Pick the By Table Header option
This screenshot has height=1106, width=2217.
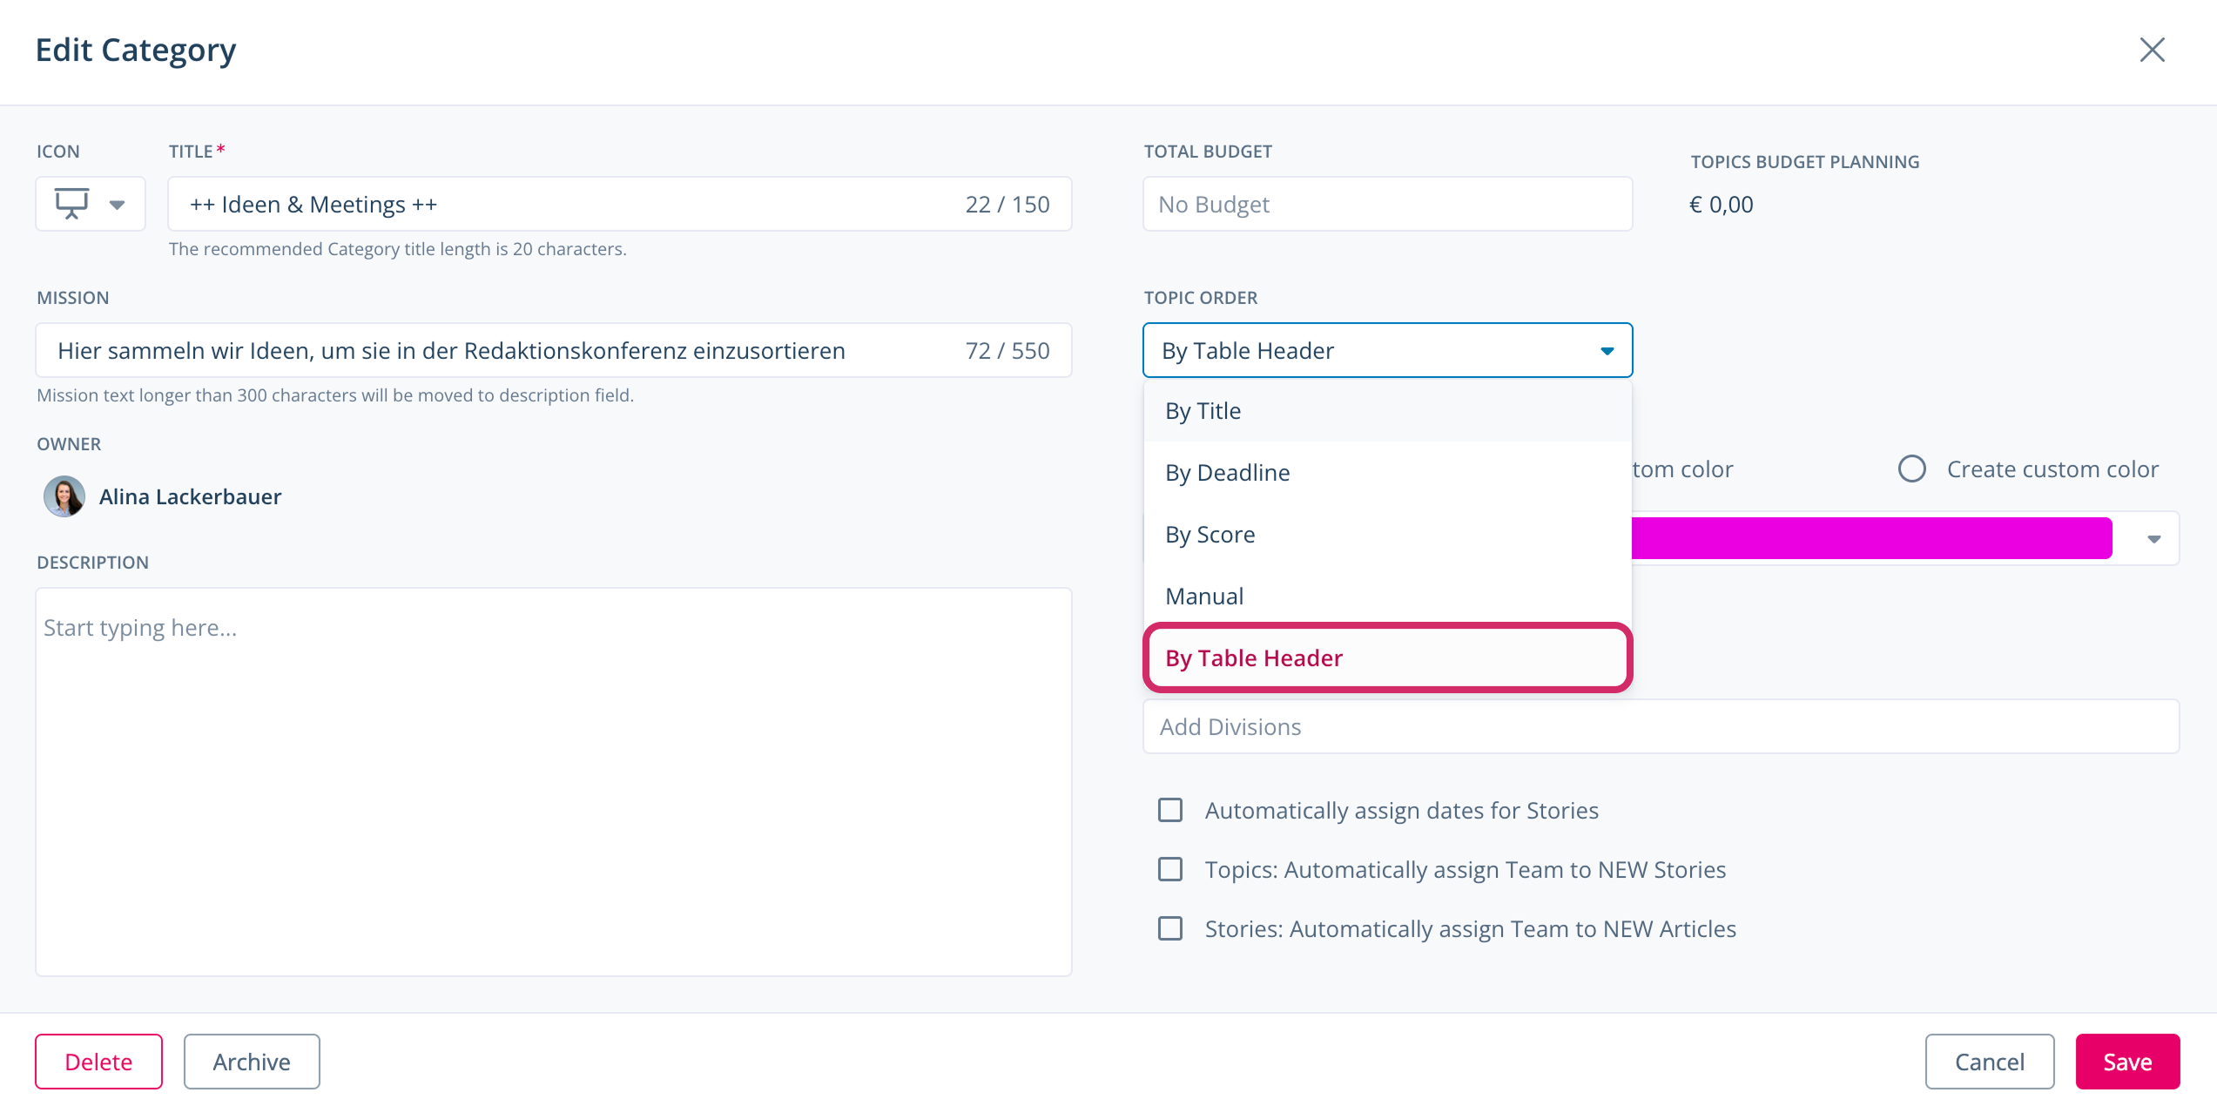(x=1387, y=658)
